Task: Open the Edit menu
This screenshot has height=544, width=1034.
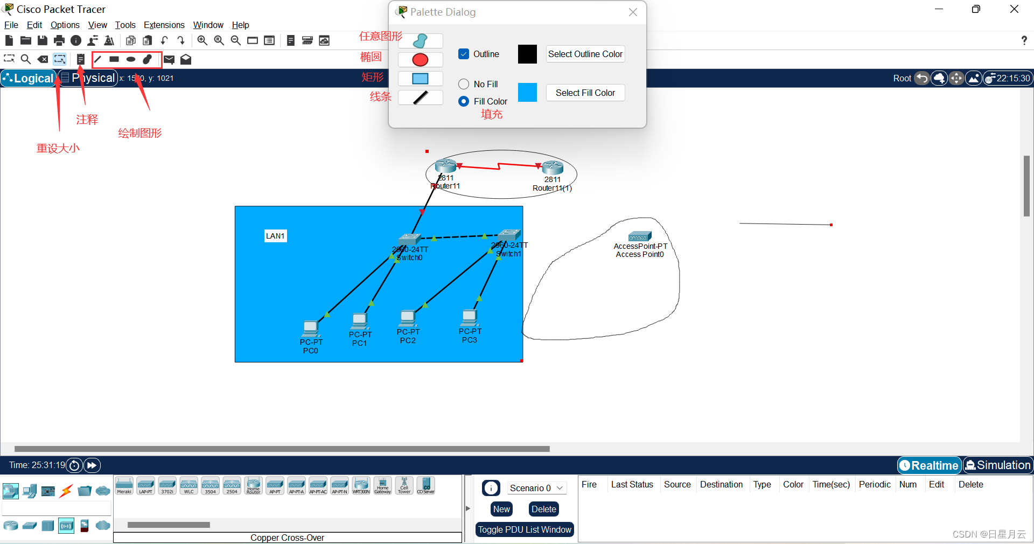Action: (x=34, y=25)
